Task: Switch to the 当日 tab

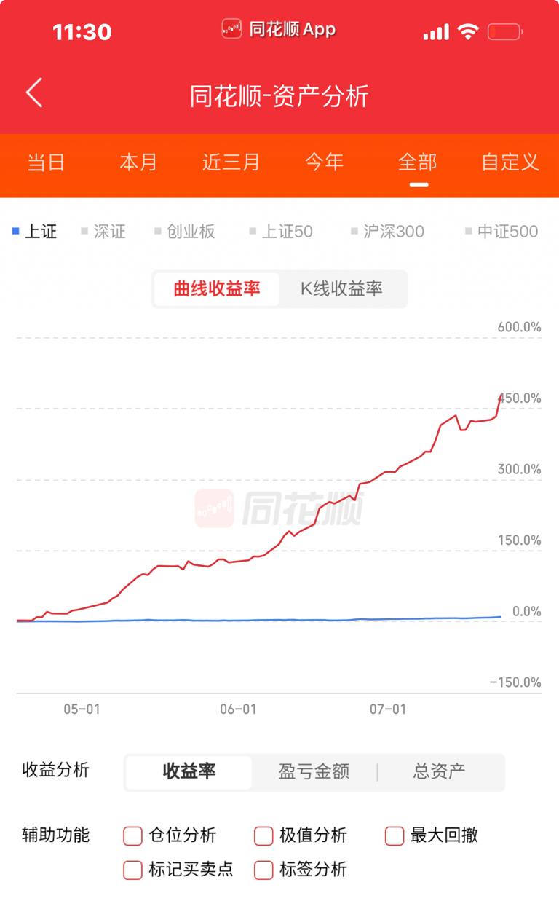Action: (47, 162)
